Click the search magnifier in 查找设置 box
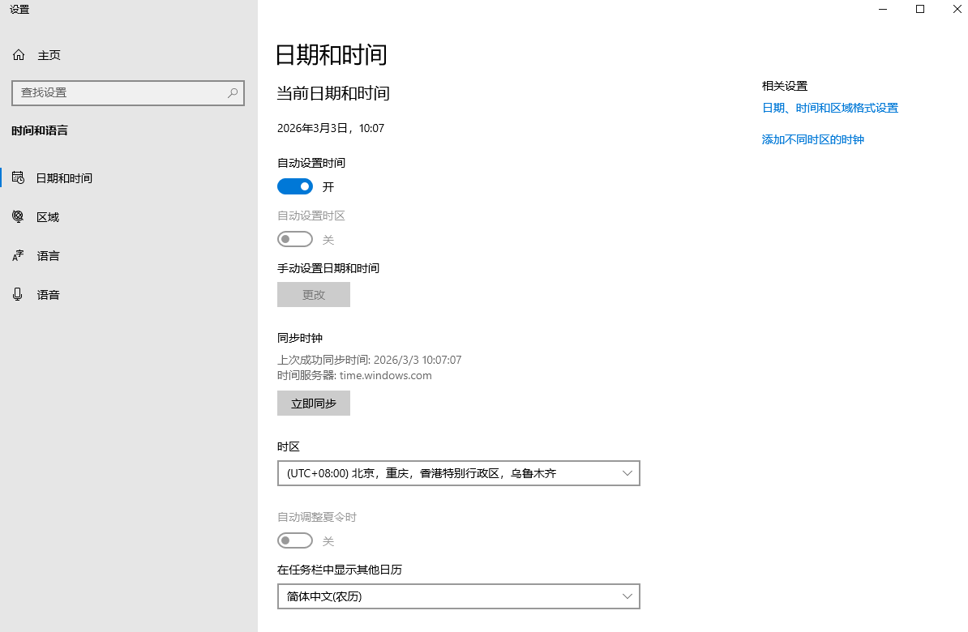The height and width of the screenshot is (632, 968). pyautogui.click(x=233, y=92)
